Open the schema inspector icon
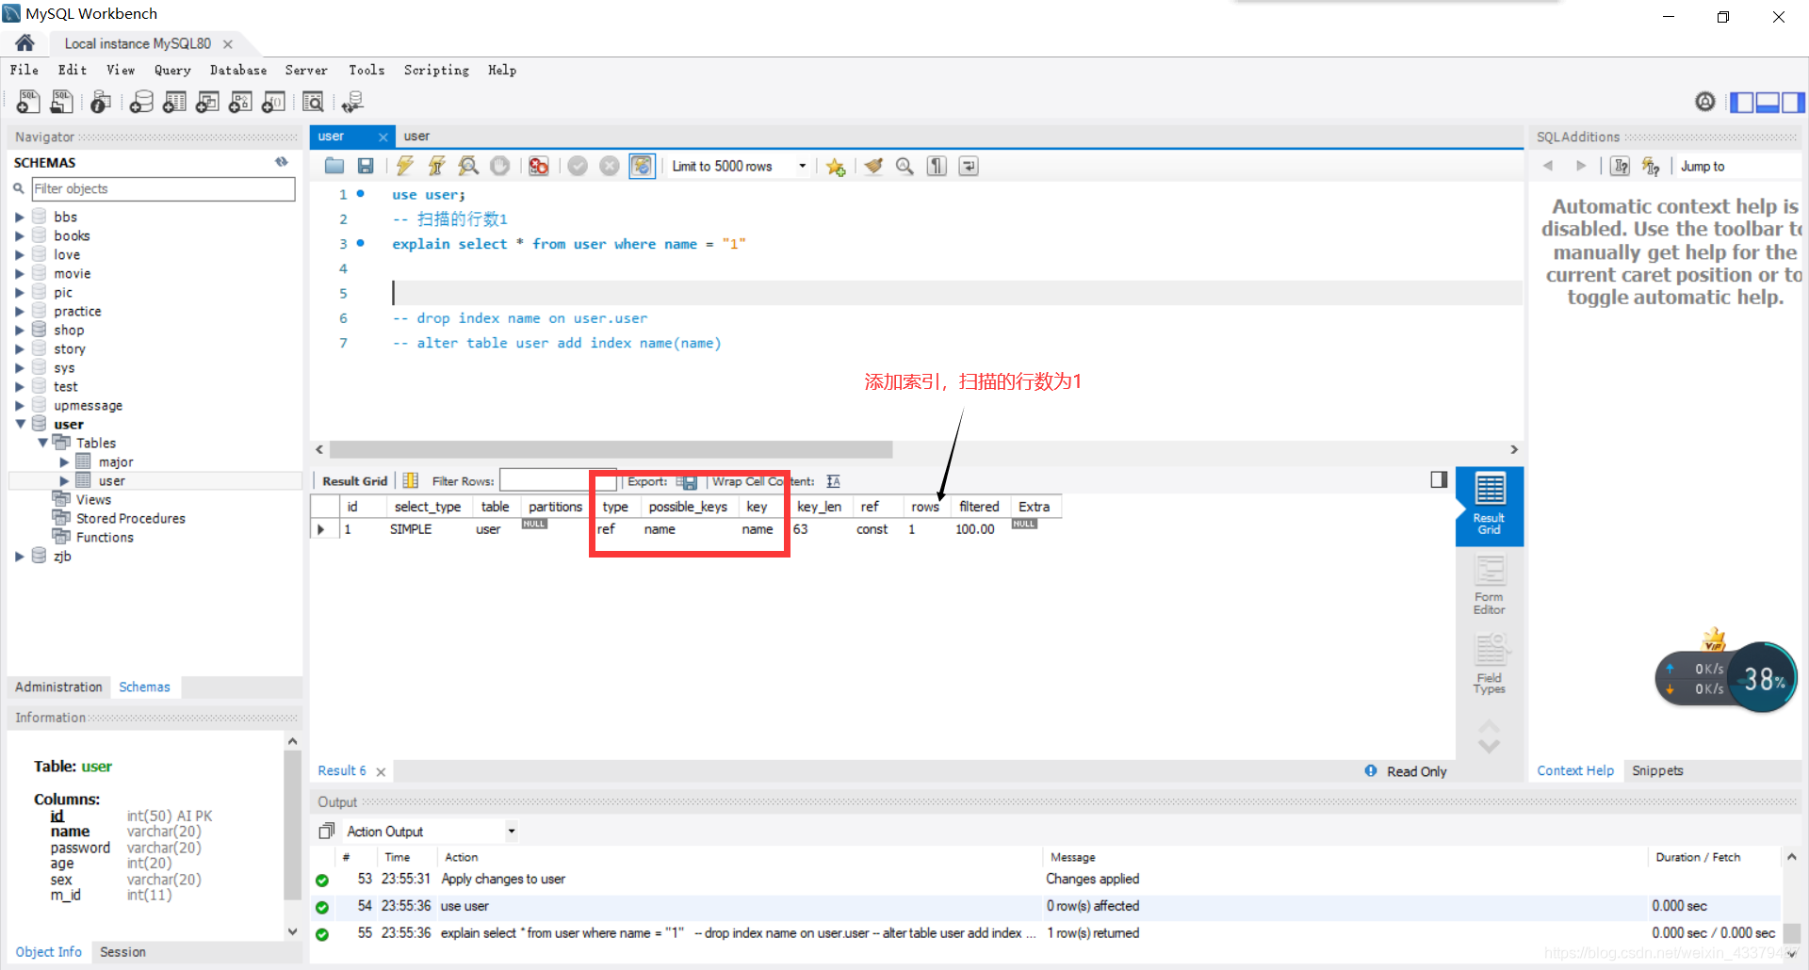The height and width of the screenshot is (970, 1809). (101, 102)
